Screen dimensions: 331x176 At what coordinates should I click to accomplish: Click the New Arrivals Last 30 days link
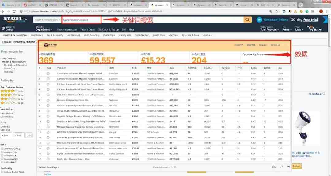click(x=6, y=113)
